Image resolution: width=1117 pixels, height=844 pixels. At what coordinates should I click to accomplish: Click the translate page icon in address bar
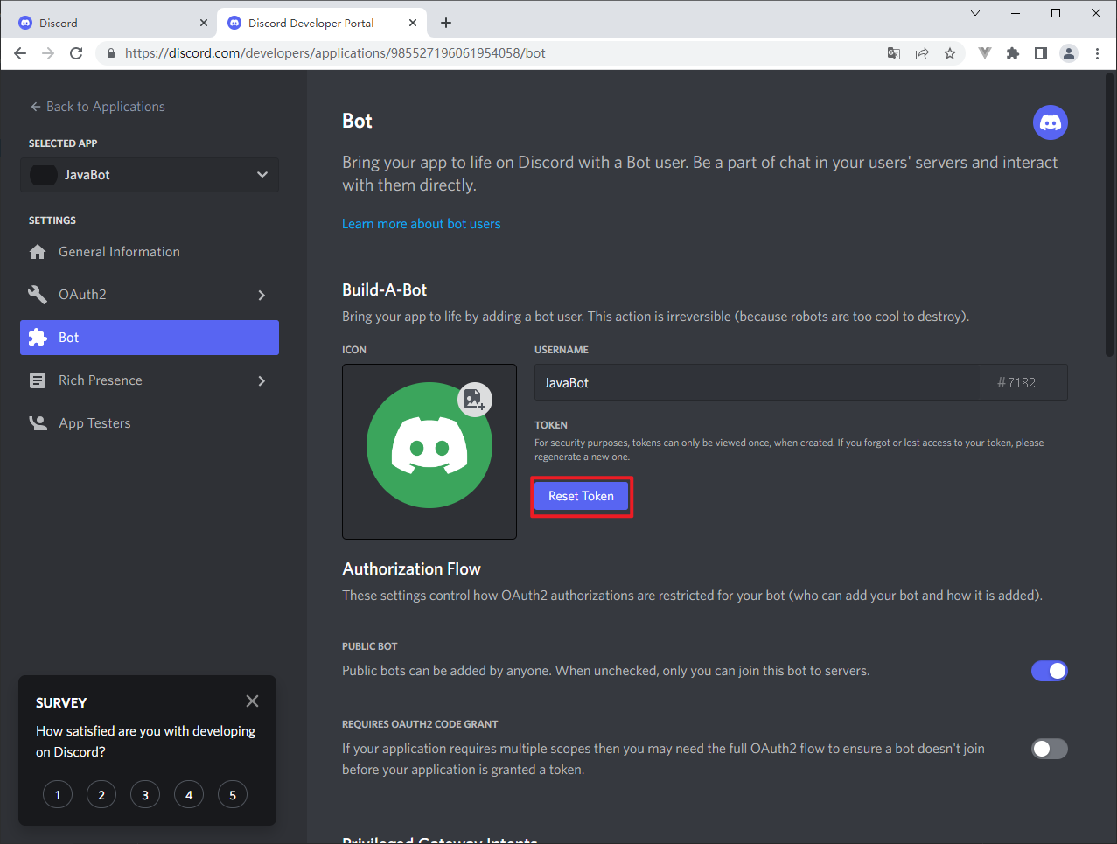click(894, 53)
